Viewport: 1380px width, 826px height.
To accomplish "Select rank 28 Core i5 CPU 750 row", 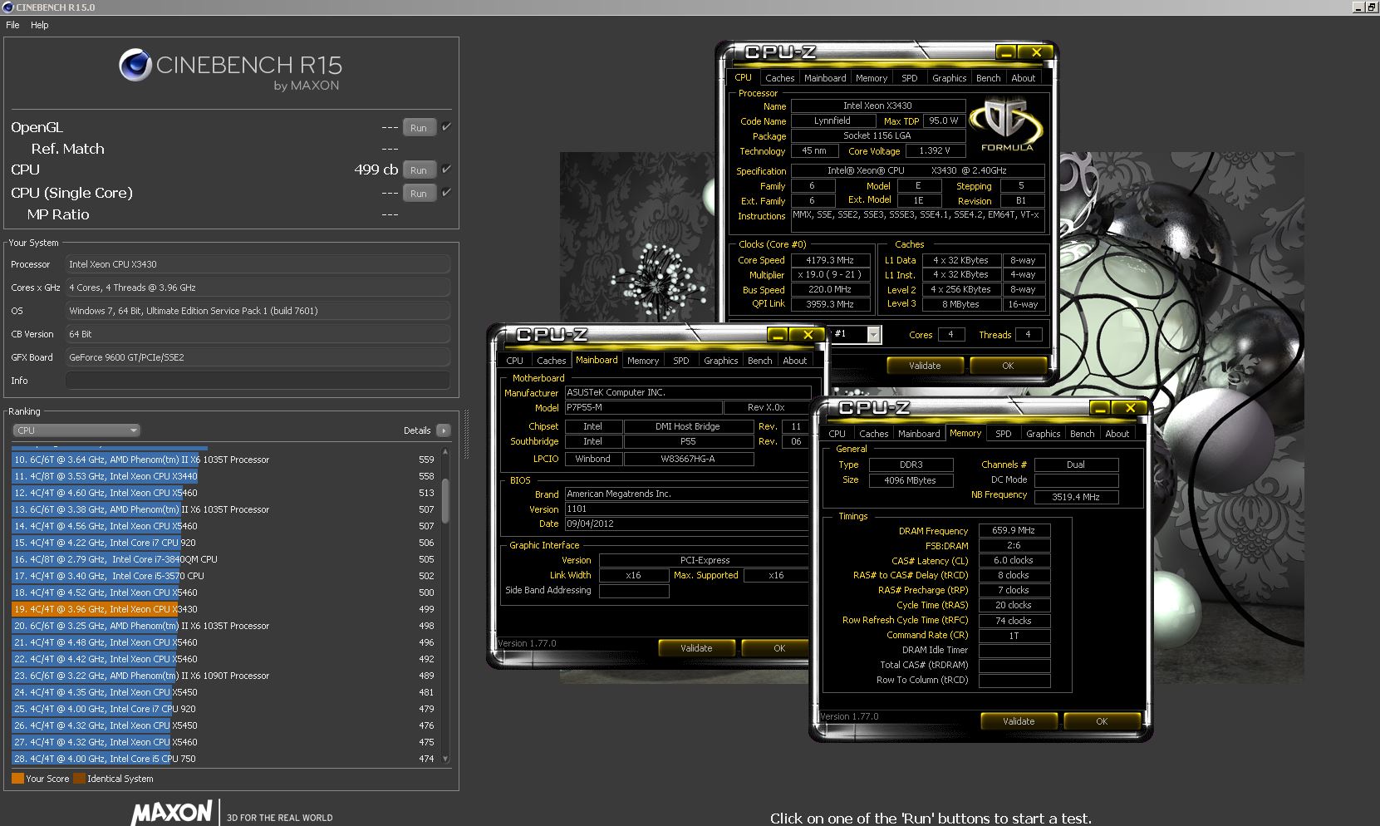I will click(x=224, y=759).
